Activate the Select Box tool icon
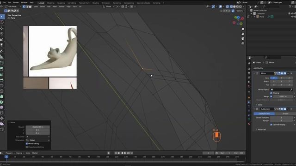The height and width of the screenshot is (166, 296). click(2, 17)
